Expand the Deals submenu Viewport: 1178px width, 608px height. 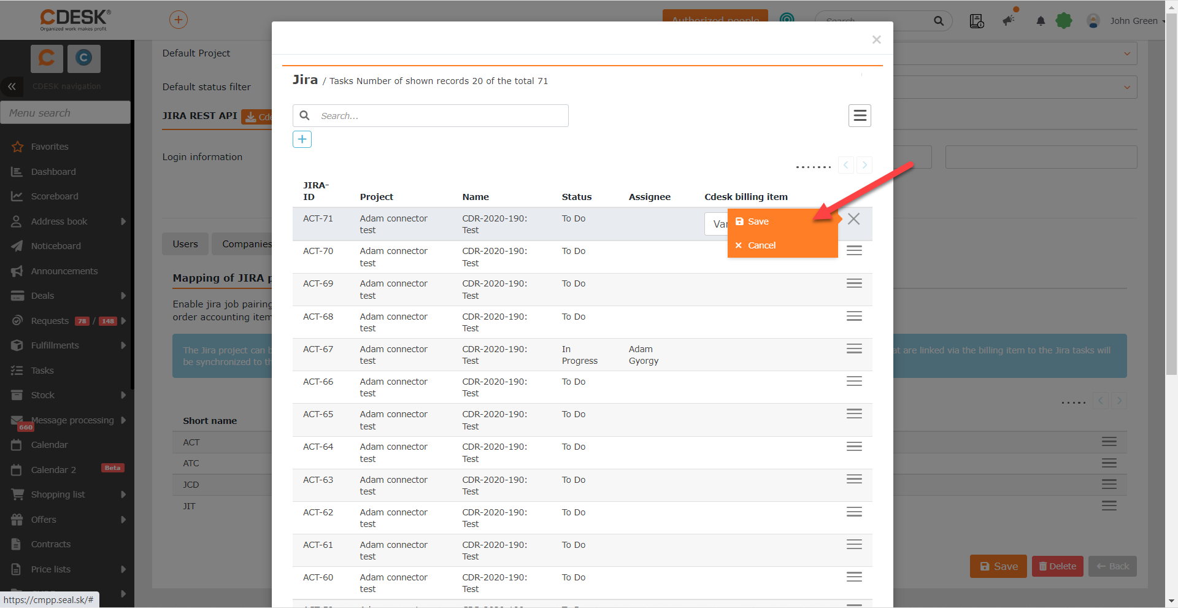tap(123, 296)
